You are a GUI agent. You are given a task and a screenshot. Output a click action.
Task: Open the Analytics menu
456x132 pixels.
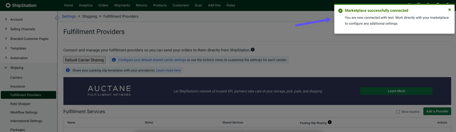86,5
